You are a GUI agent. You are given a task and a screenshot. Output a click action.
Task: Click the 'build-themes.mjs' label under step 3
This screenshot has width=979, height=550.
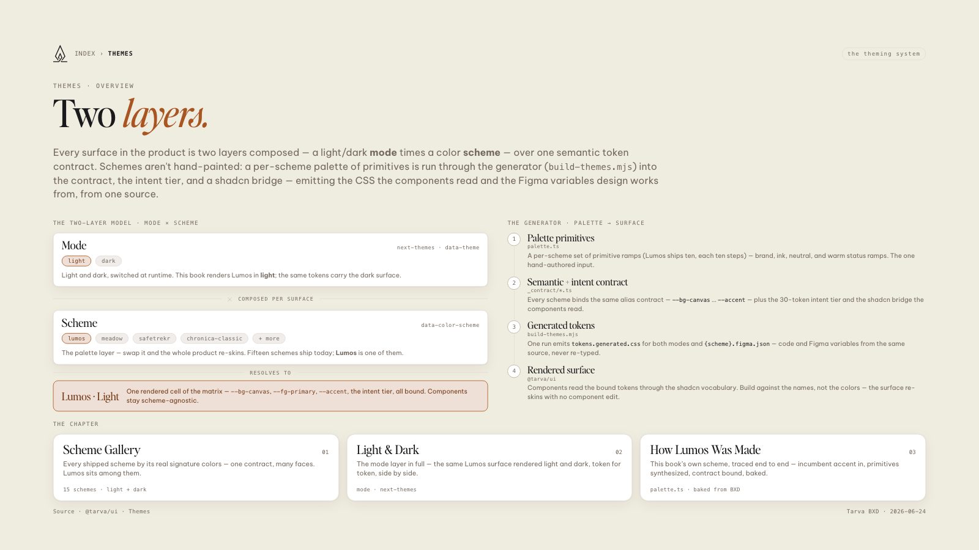click(553, 334)
